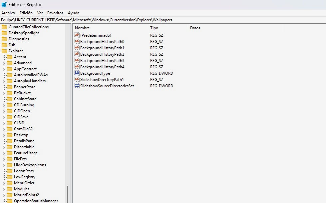The height and width of the screenshot is (203, 326).
Task: Select the BackgroundHistoryPath0 value icon
Action: (77, 41)
